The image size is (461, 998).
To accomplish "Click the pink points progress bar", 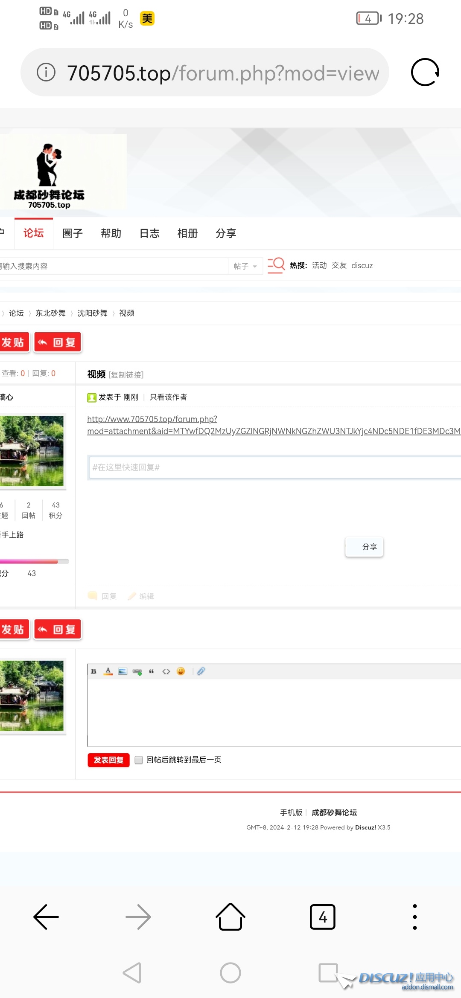I will [34, 562].
